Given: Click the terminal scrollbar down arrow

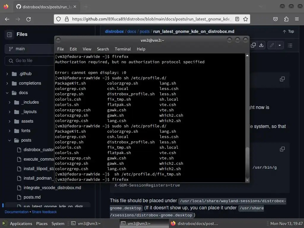Looking at the screenshot, I should tap(247, 180).
